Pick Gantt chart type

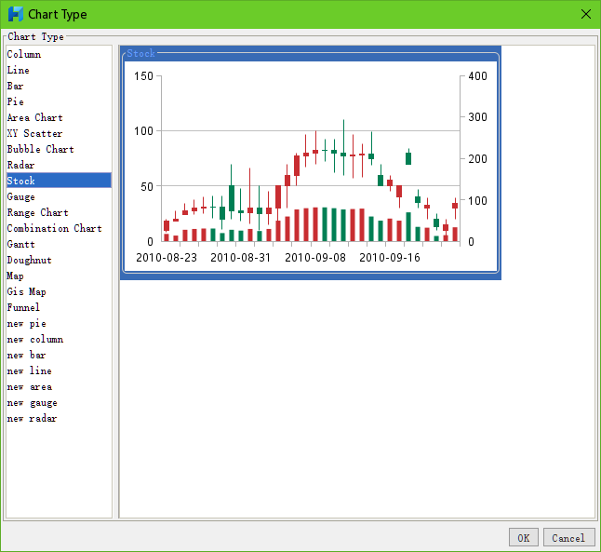point(59,245)
